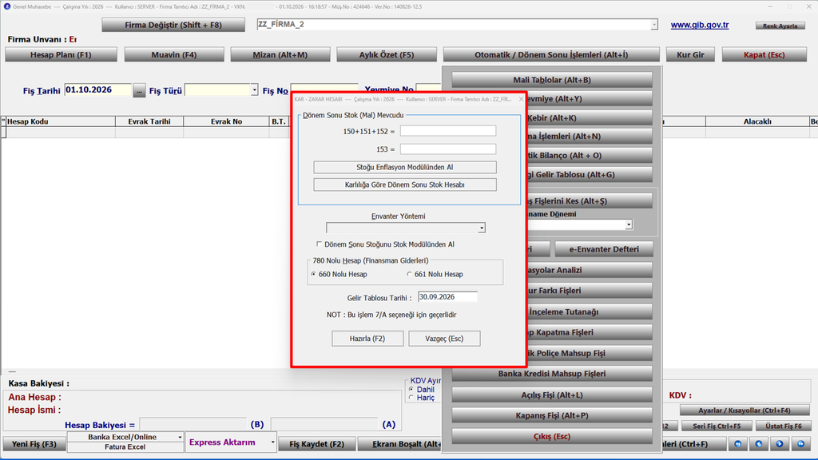Open Ayarlar / Kısayollar (Ctrl+F4)

(x=745, y=410)
